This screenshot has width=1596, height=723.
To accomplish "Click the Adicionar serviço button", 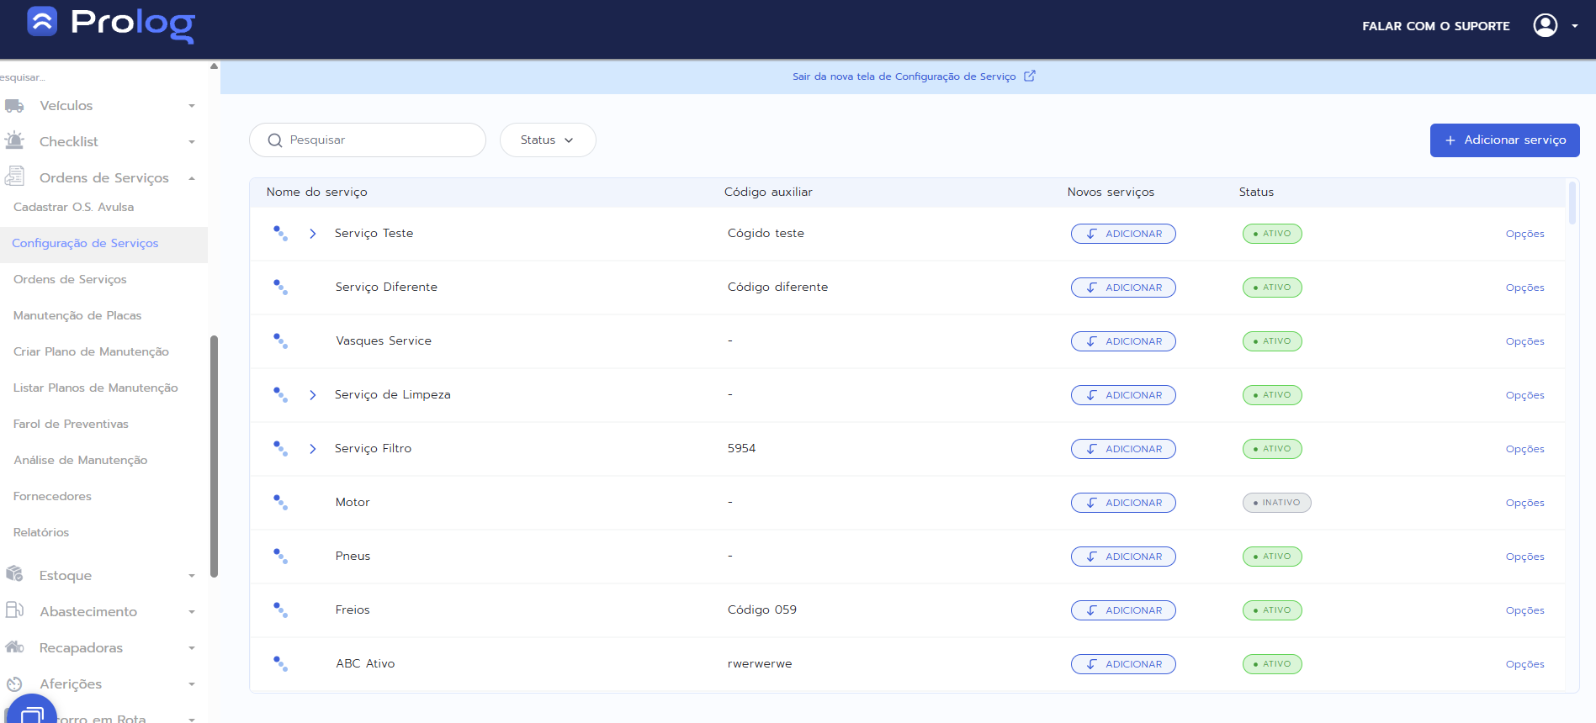I will [x=1504, y=140].
